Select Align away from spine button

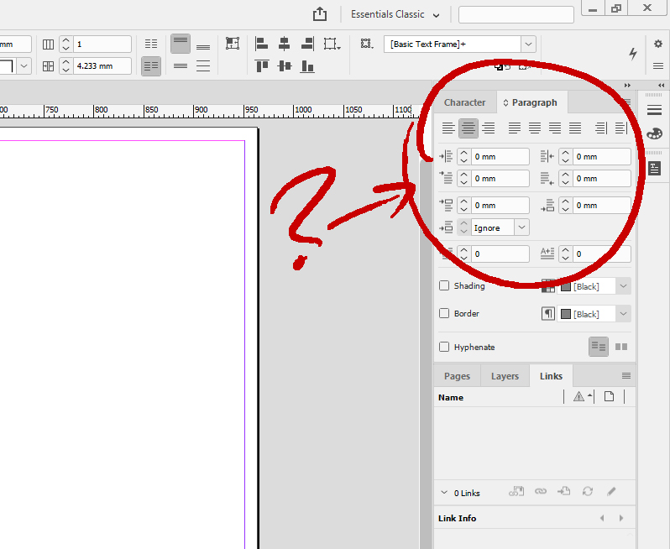620,128
